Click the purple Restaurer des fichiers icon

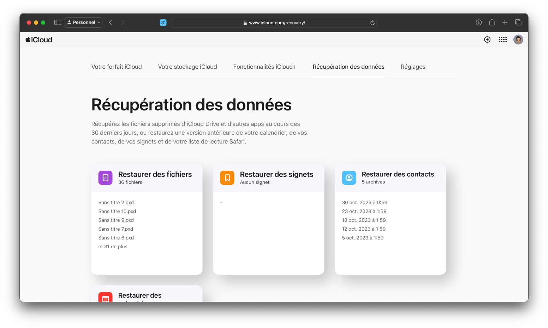[105, 178]
